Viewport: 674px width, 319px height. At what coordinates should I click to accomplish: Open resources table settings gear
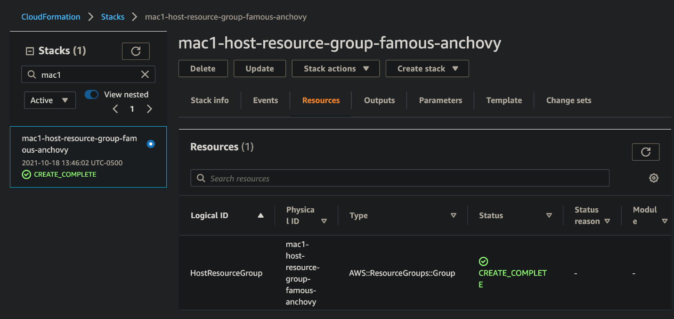pyautogui.click(x=654, y=178)
